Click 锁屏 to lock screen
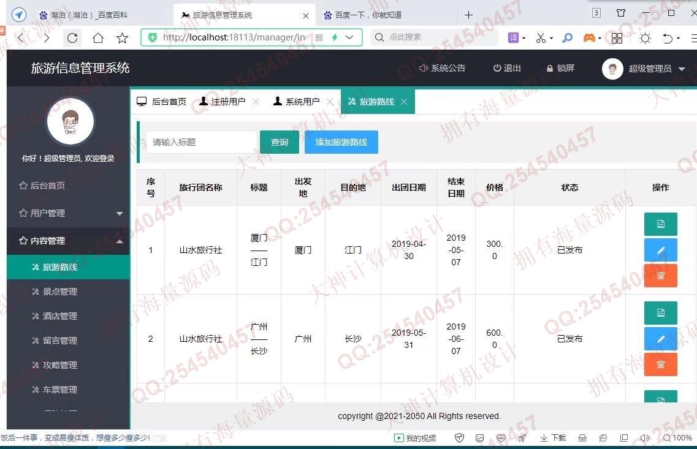697x449 pixels. click(560, 68)
